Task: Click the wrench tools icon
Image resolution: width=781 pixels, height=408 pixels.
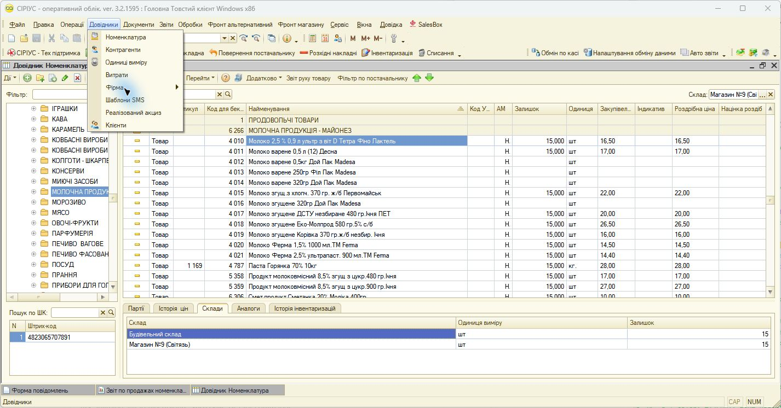Action: pos(394,38)
